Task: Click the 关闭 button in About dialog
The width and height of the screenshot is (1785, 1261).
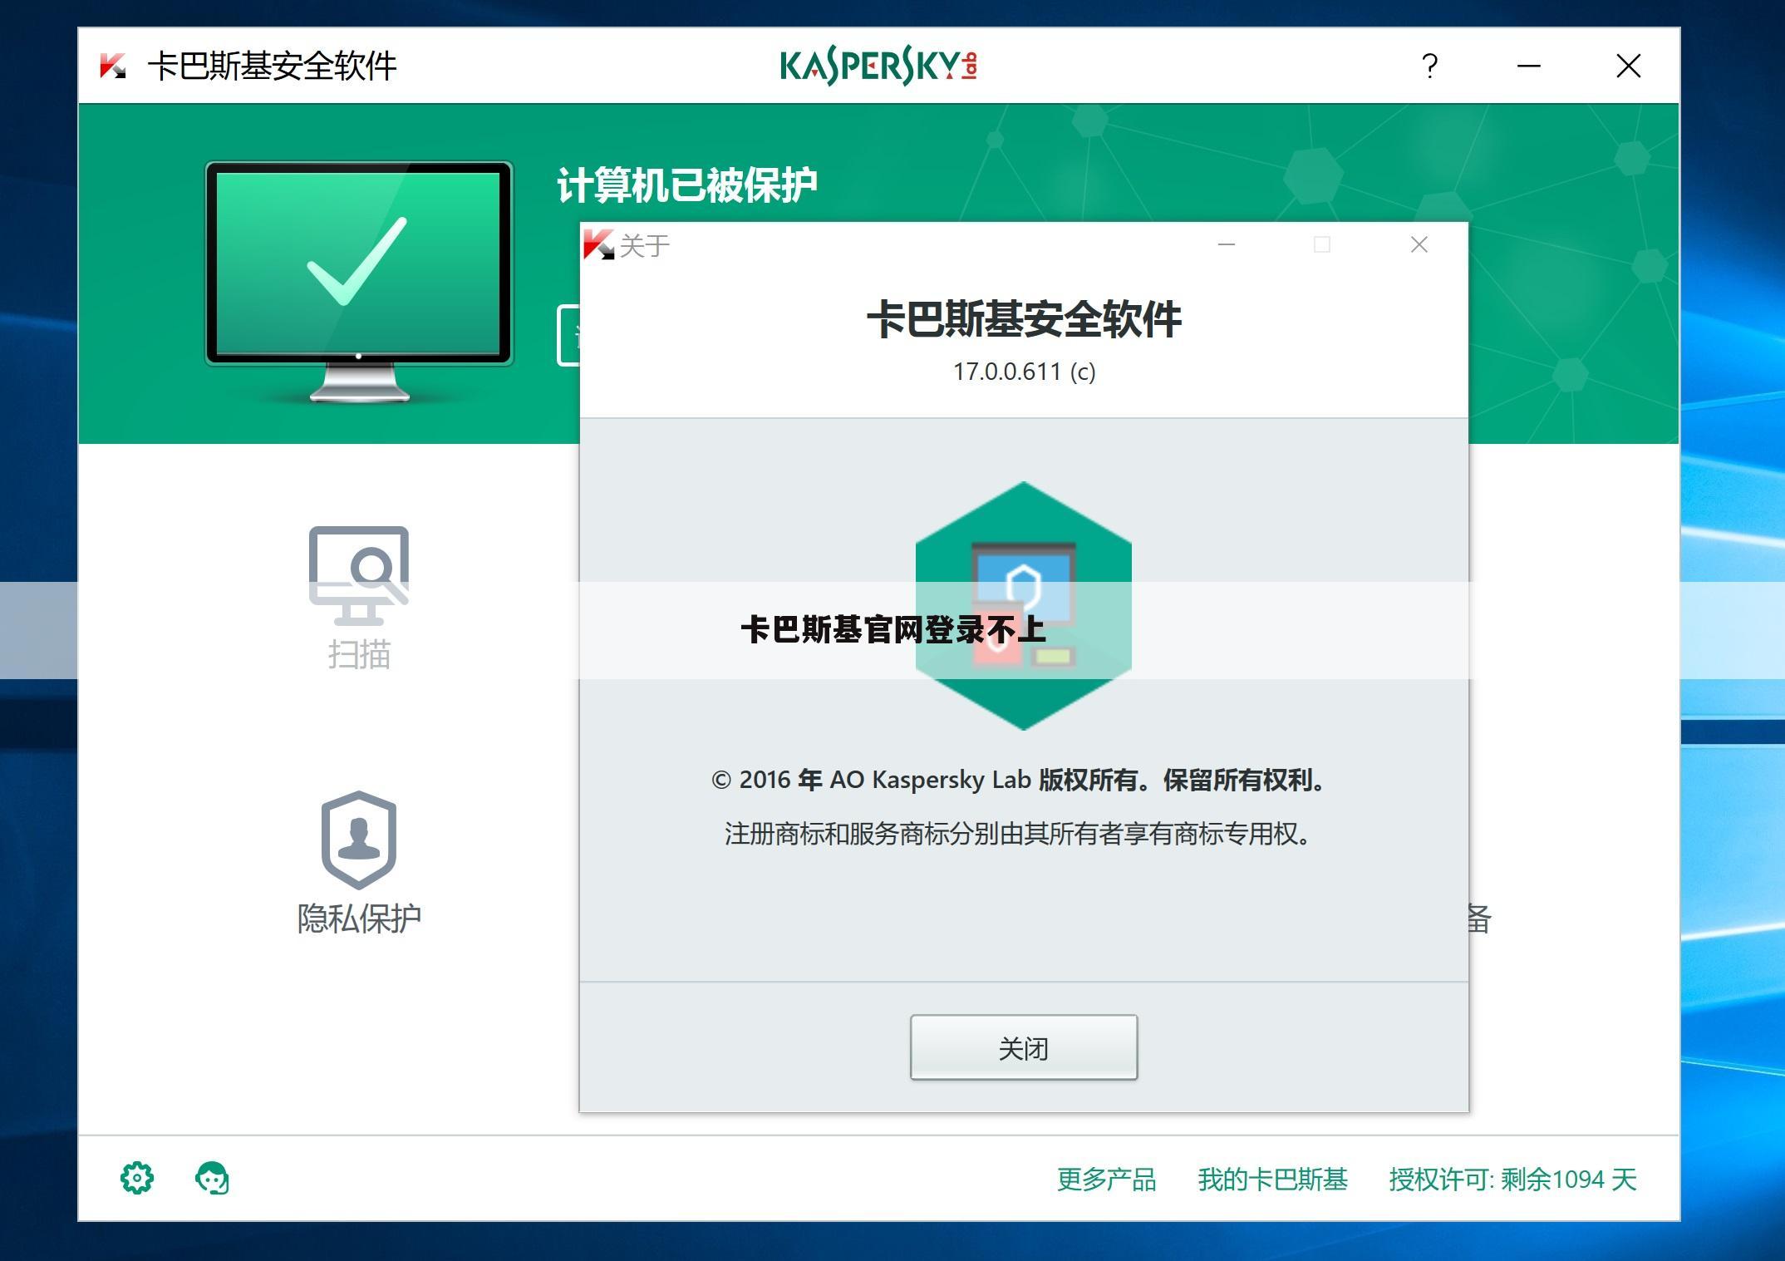Action: tap(1024, 1047)
